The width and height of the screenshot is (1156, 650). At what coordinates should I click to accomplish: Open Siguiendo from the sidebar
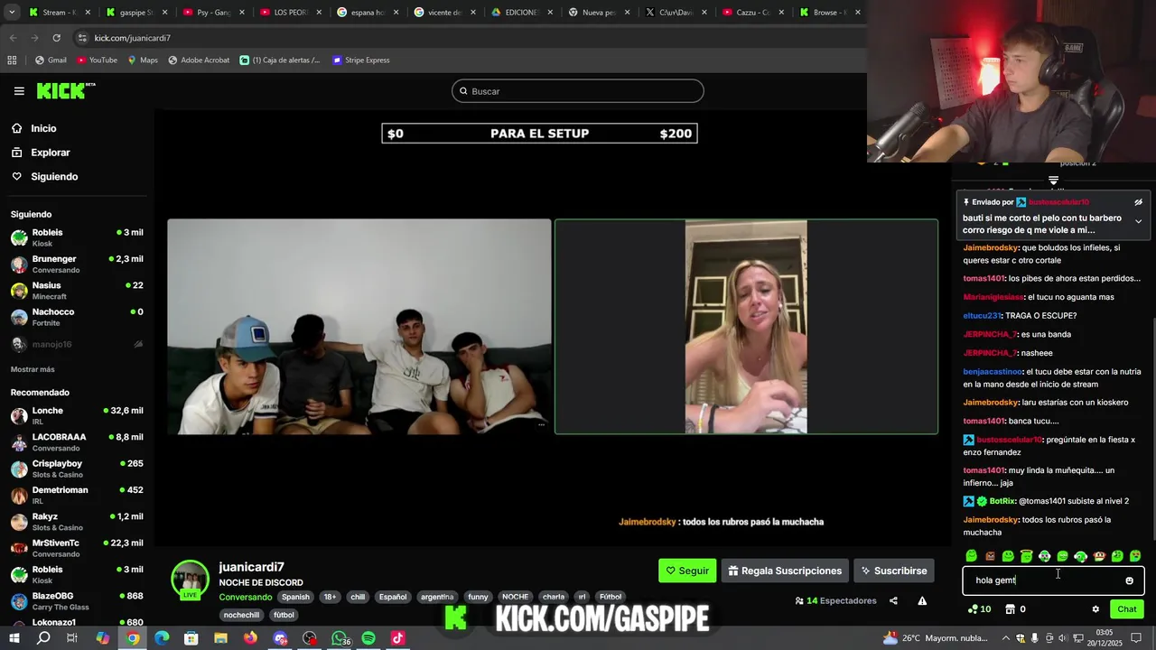54,177
